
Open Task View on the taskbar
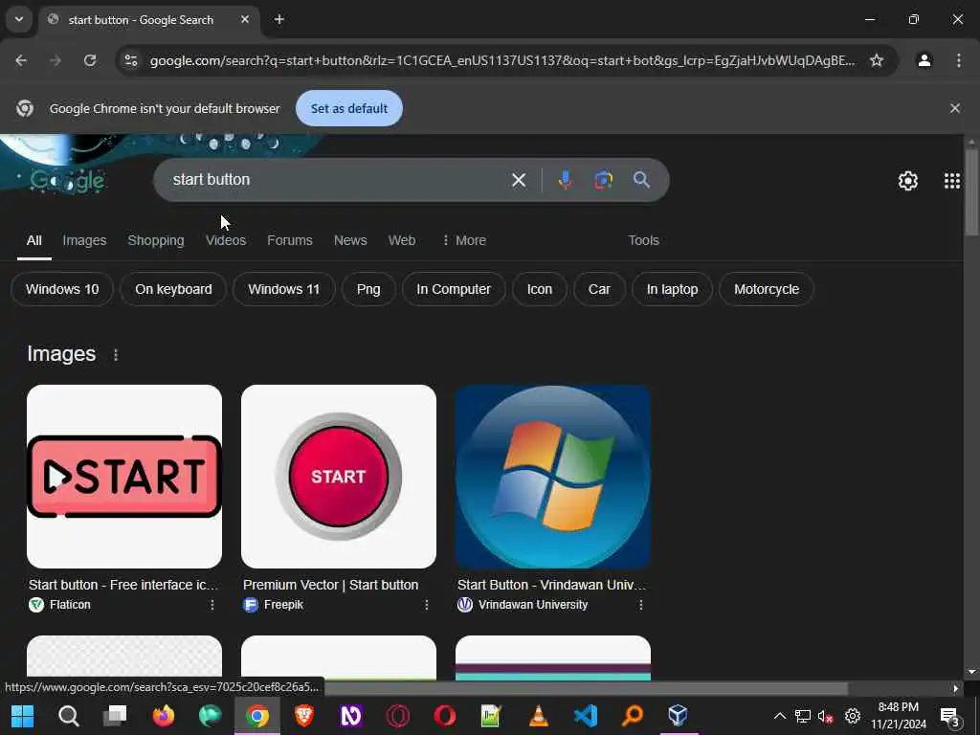tap(115, 716)
